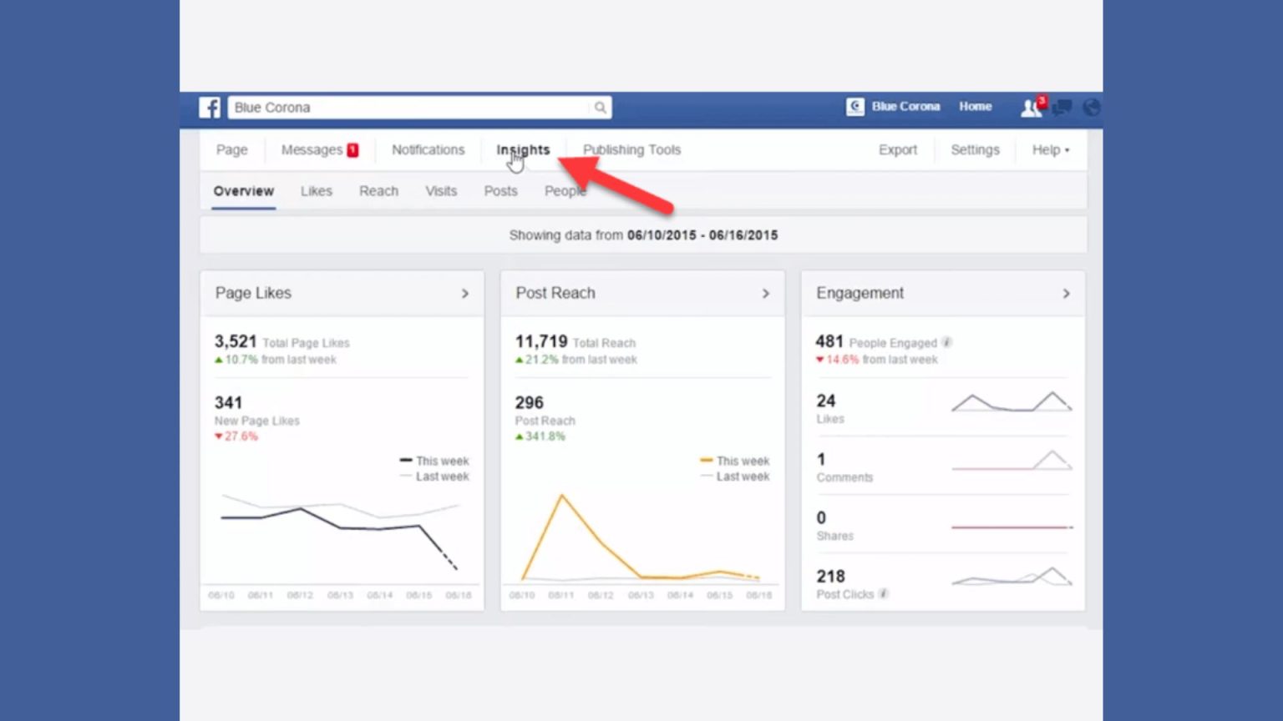Image resolution: width=1283 pixels, height=721 pixels.
Task: Click the search magnifier icon
Action: 600,108
